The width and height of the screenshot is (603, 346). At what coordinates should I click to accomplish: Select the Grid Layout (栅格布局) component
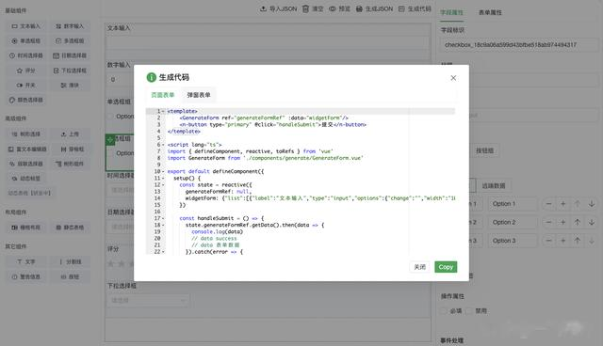[x=25, y=228]
